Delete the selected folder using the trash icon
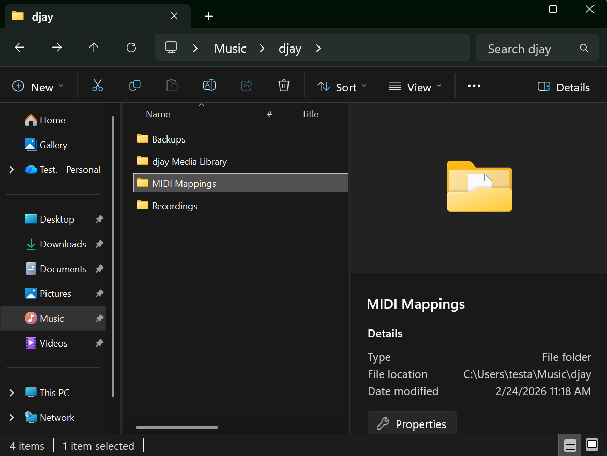The width and height of the screenshot is (607, 456). 284,85
